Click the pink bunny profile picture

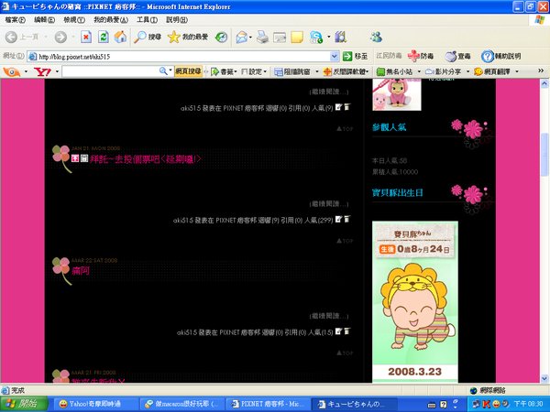[397, 94]
